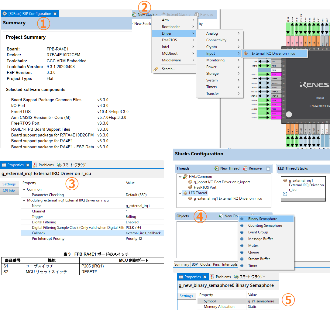
Task: Click the info icon in g_external_irq1 block
Action: point(285,194)
